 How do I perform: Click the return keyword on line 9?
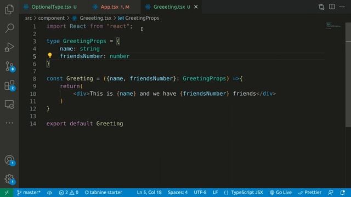[70, 86]
